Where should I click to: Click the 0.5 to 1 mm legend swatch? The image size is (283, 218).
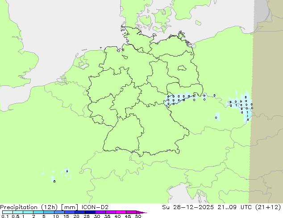pos(18,212)
